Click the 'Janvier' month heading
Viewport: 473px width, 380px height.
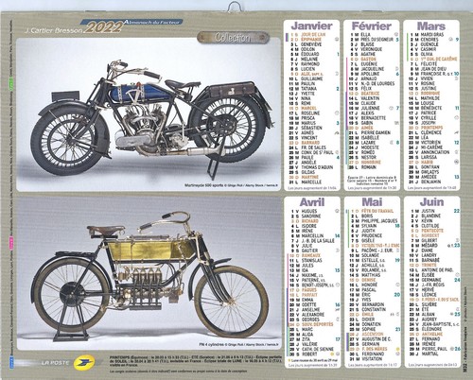click(311, 26)
